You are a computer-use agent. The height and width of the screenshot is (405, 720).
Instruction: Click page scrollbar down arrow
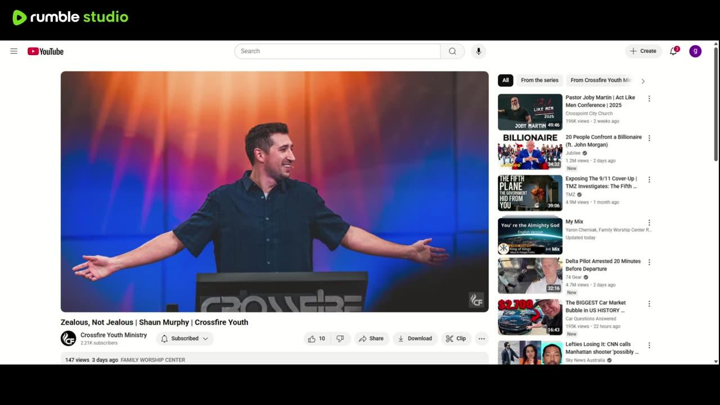pyautogui.click(x=715, y=361)
